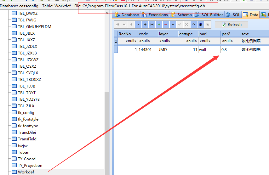Select the tk_config table in the tree
Image resolution: width=269 pixels, height=175 pixels.
coord(26,112)
